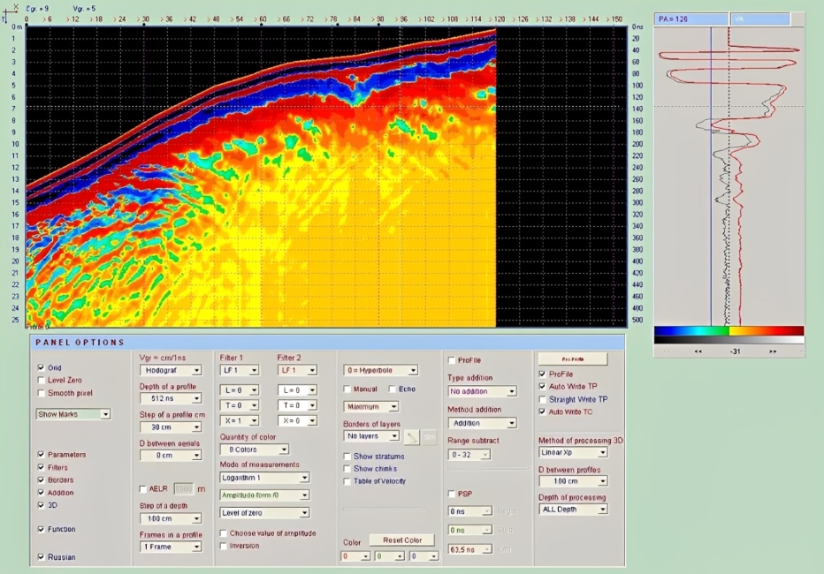The height and width of the screenshot is (574, 824).
Task: Uncheck ProFile box above Auto Write TP
Action: click(542, 374)
